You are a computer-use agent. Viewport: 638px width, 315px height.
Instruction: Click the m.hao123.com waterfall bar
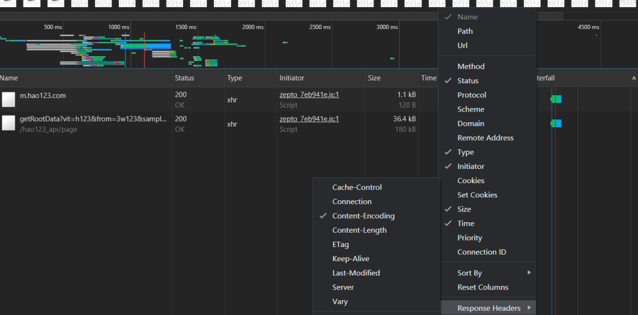(556, 99)
